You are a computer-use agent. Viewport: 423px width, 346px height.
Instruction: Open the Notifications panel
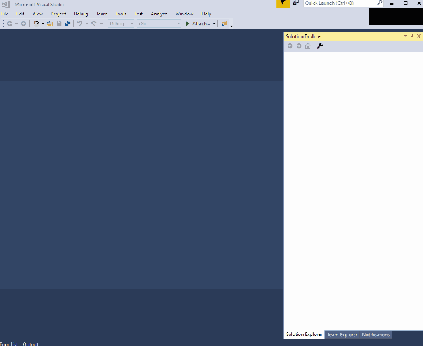coord(375,334)
